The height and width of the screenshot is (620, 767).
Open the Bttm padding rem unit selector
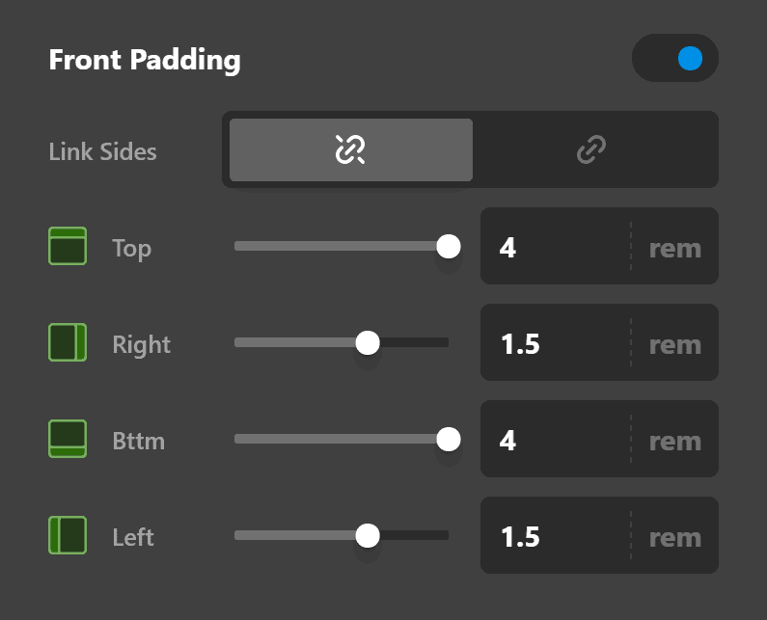click(674, 441)
